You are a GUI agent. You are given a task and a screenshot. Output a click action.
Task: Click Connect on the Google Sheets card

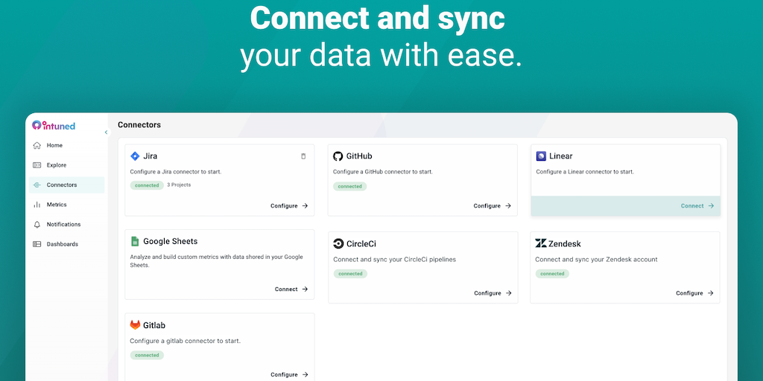pyautogui.click(x=286, y=289)
